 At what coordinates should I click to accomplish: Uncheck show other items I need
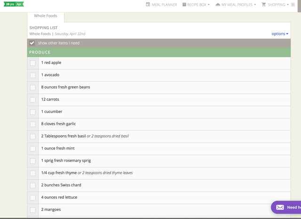coord(32,43)
